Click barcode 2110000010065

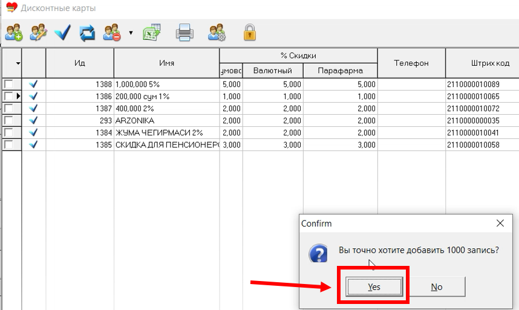(x=473, y=96)
